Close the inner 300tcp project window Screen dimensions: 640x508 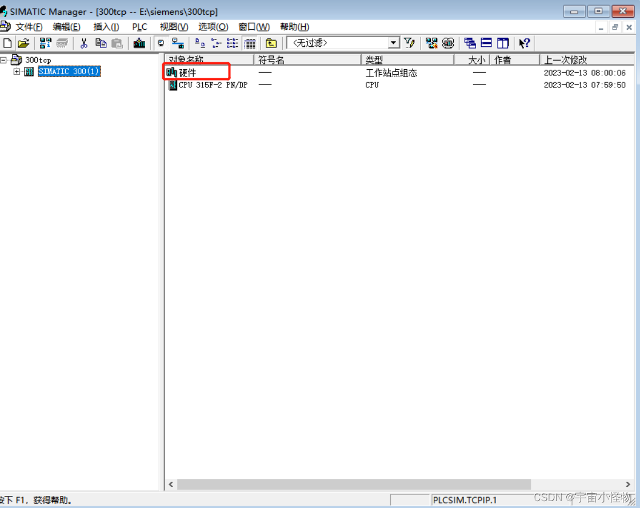pyautogui.click(x=629, y=28)
